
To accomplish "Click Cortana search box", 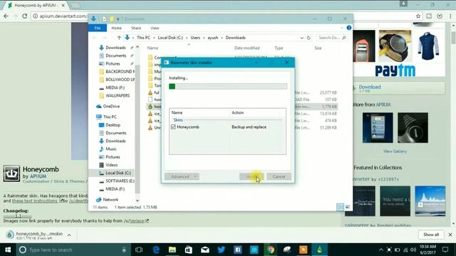I will pos(73,250).
